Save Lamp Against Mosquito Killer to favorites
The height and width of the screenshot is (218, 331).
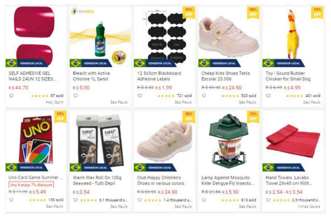(204, 200)
